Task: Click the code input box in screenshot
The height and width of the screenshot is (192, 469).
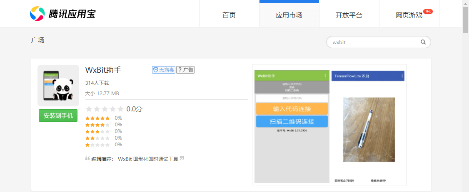Action: click(292, 98)
